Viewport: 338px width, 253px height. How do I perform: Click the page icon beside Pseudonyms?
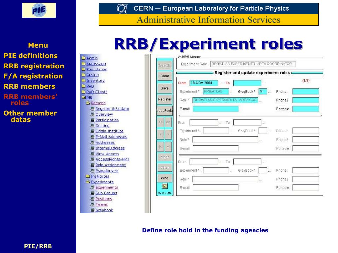click(x=92, y=170)
